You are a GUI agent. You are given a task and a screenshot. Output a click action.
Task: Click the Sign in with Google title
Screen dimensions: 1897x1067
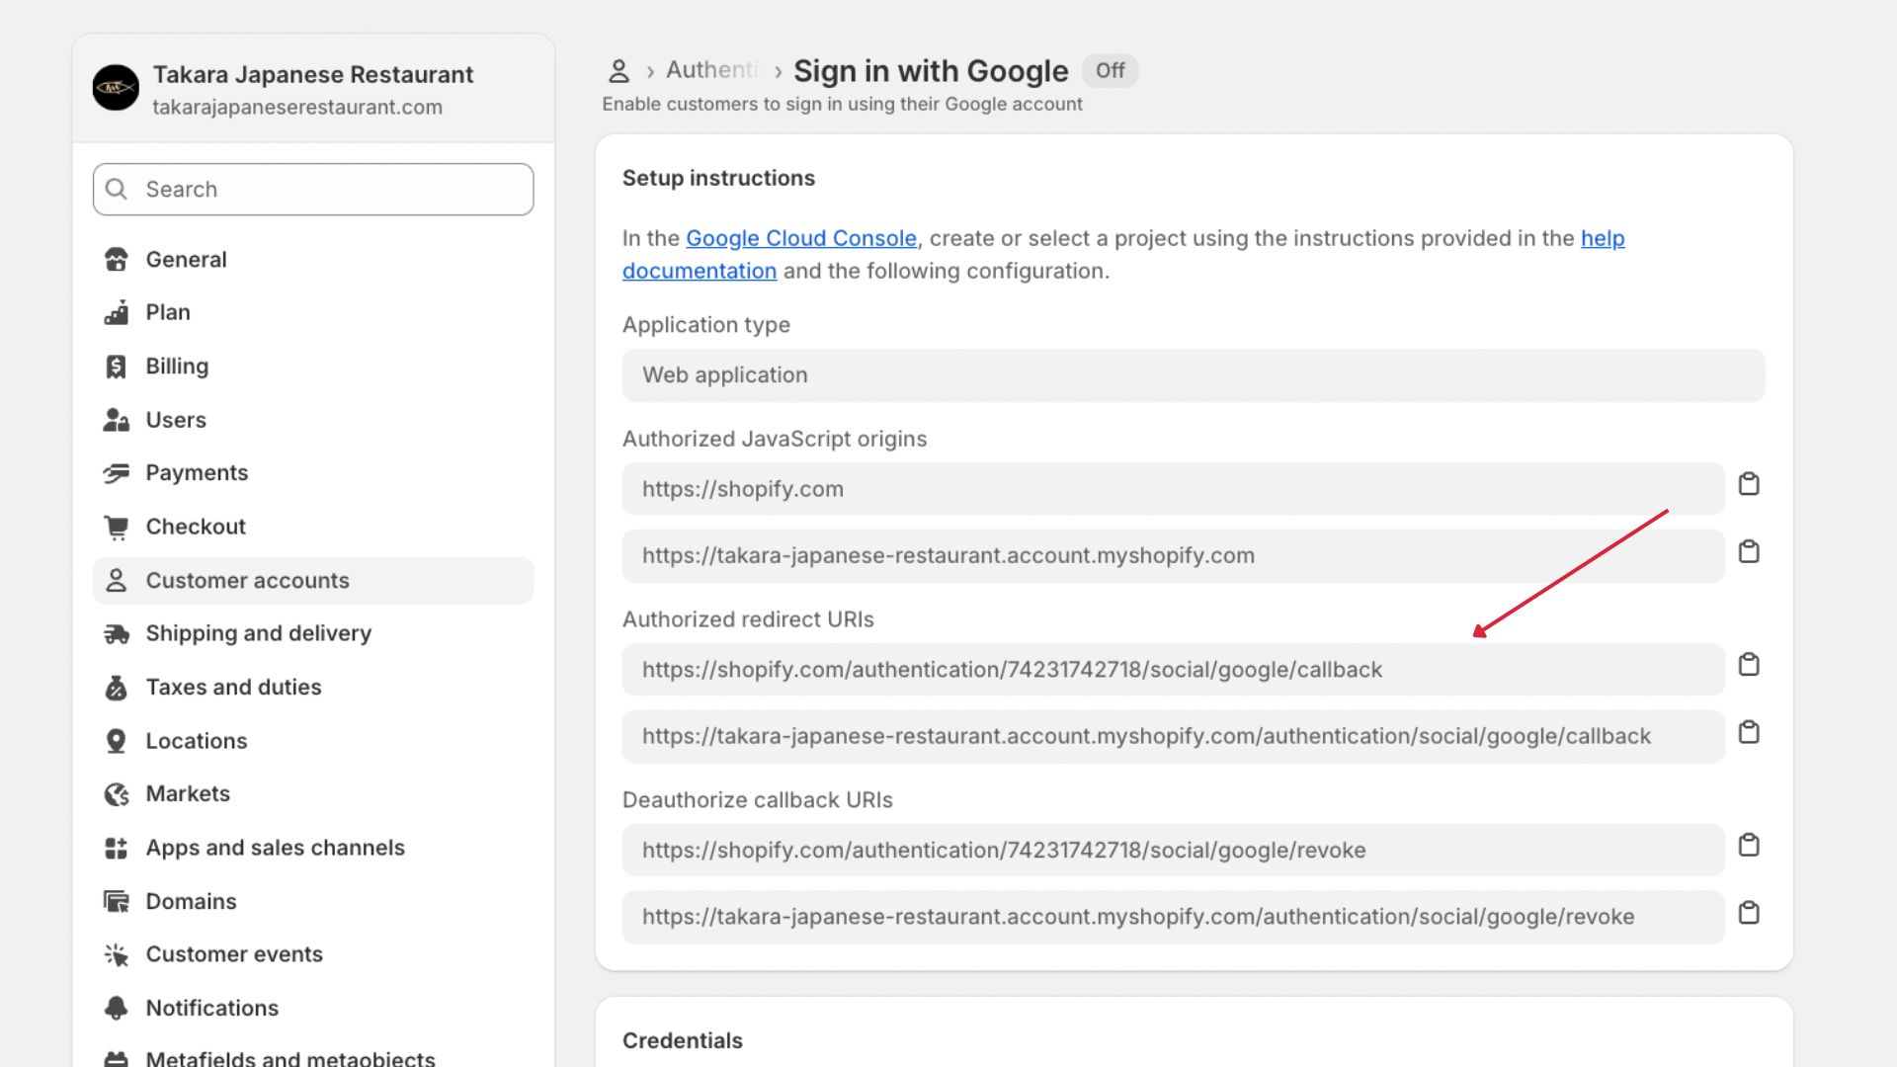(931, 71)
